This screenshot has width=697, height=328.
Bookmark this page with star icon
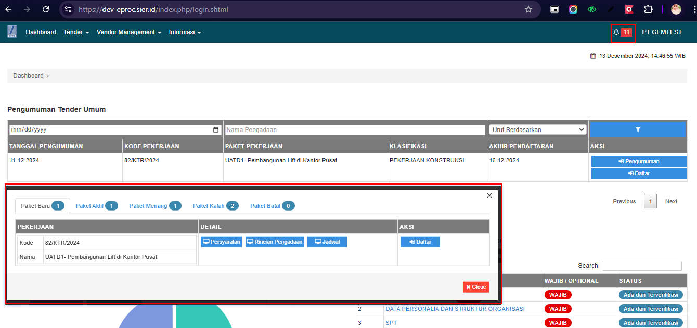click(528, 9)
